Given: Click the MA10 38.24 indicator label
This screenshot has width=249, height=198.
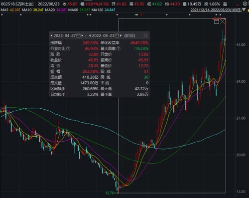Looking at the screenshot, I should click(33, 10).
